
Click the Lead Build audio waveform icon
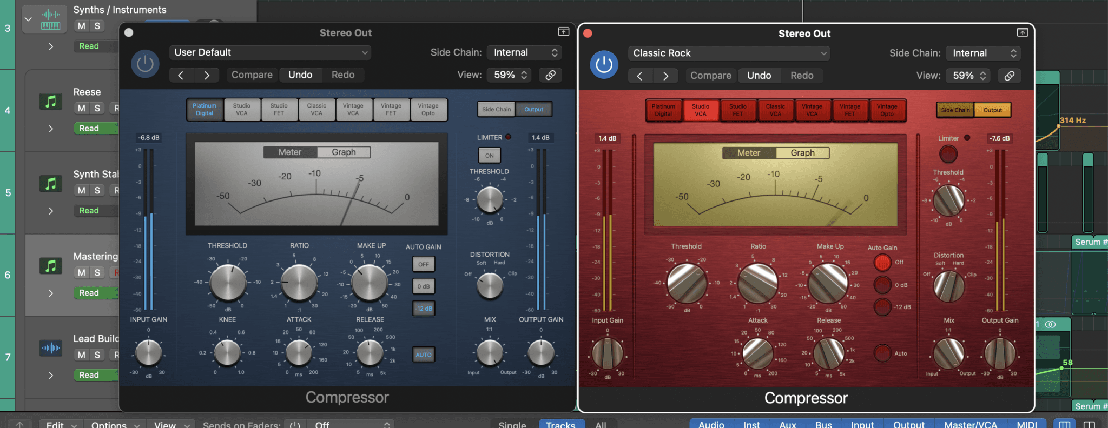coord(51,348)
